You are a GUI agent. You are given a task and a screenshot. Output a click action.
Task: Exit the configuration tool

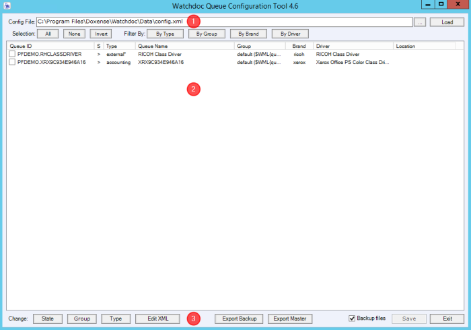click(x=447, y=319)
